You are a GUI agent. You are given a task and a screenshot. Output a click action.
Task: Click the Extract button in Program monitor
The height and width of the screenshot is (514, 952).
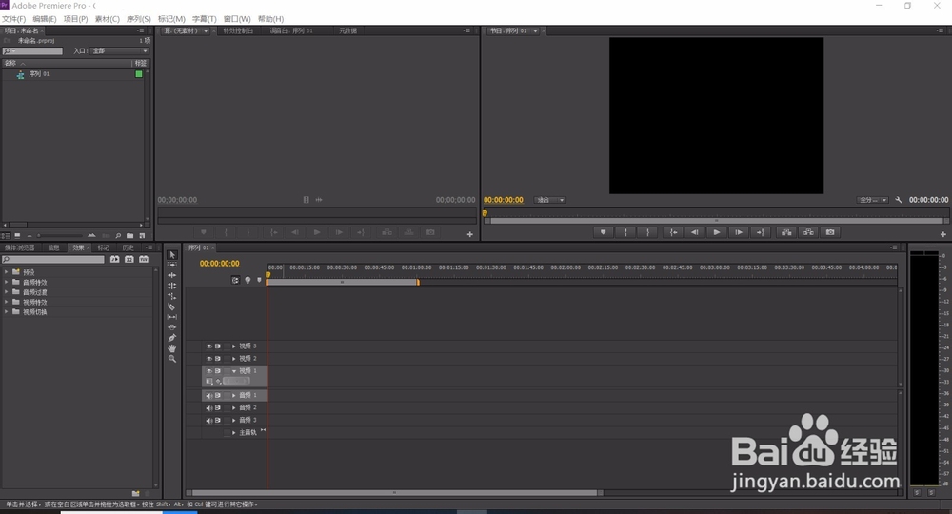tap(808, 232)
